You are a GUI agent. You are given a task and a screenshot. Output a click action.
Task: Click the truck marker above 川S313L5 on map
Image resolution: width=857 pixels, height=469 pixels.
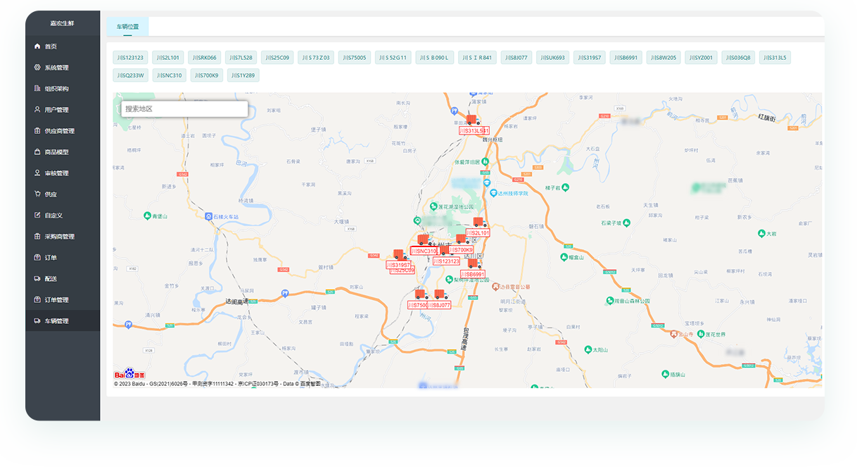(473, 120)
